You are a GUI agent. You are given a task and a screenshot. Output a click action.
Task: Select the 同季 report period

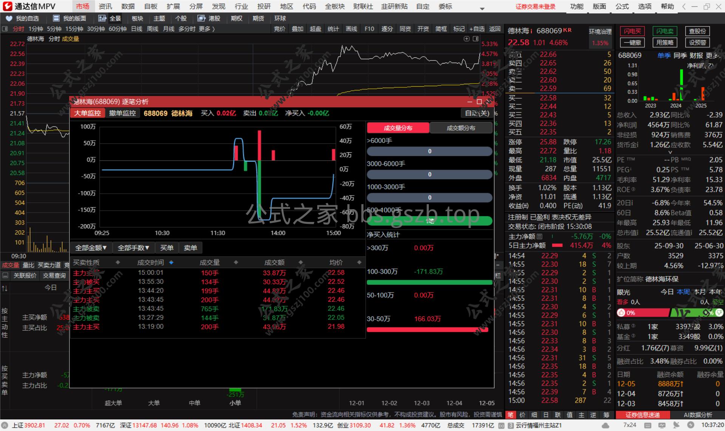680,56
